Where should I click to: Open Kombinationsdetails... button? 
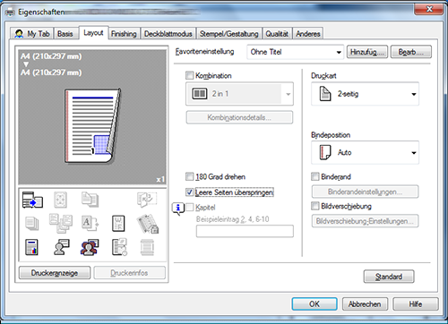[239, 117]
